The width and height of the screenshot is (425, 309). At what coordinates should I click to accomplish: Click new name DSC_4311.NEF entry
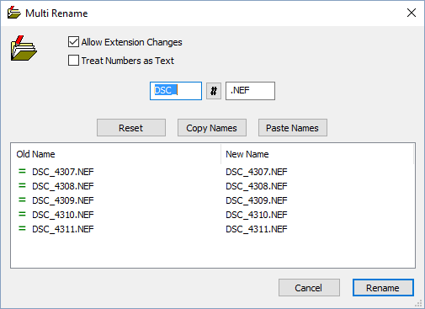[257, 229]
